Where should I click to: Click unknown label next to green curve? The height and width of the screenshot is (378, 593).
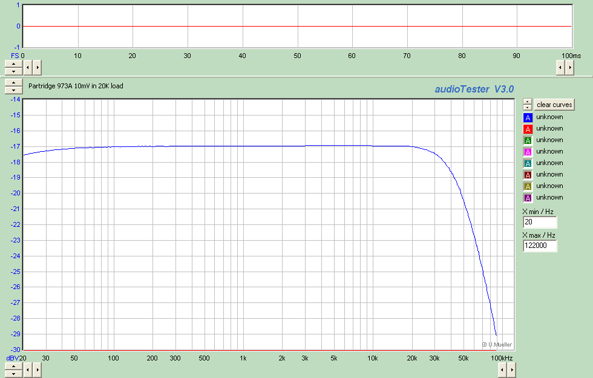(x=549, y=140)
